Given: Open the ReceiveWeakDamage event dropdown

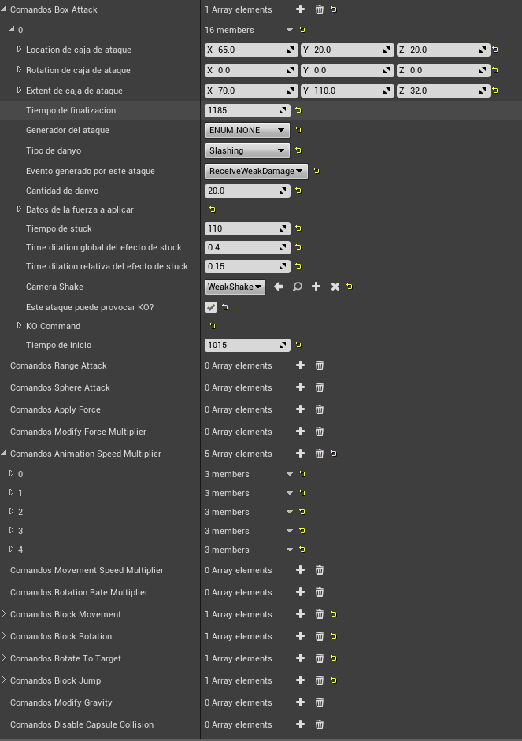Looking at the screenshot, I should 255,171.
